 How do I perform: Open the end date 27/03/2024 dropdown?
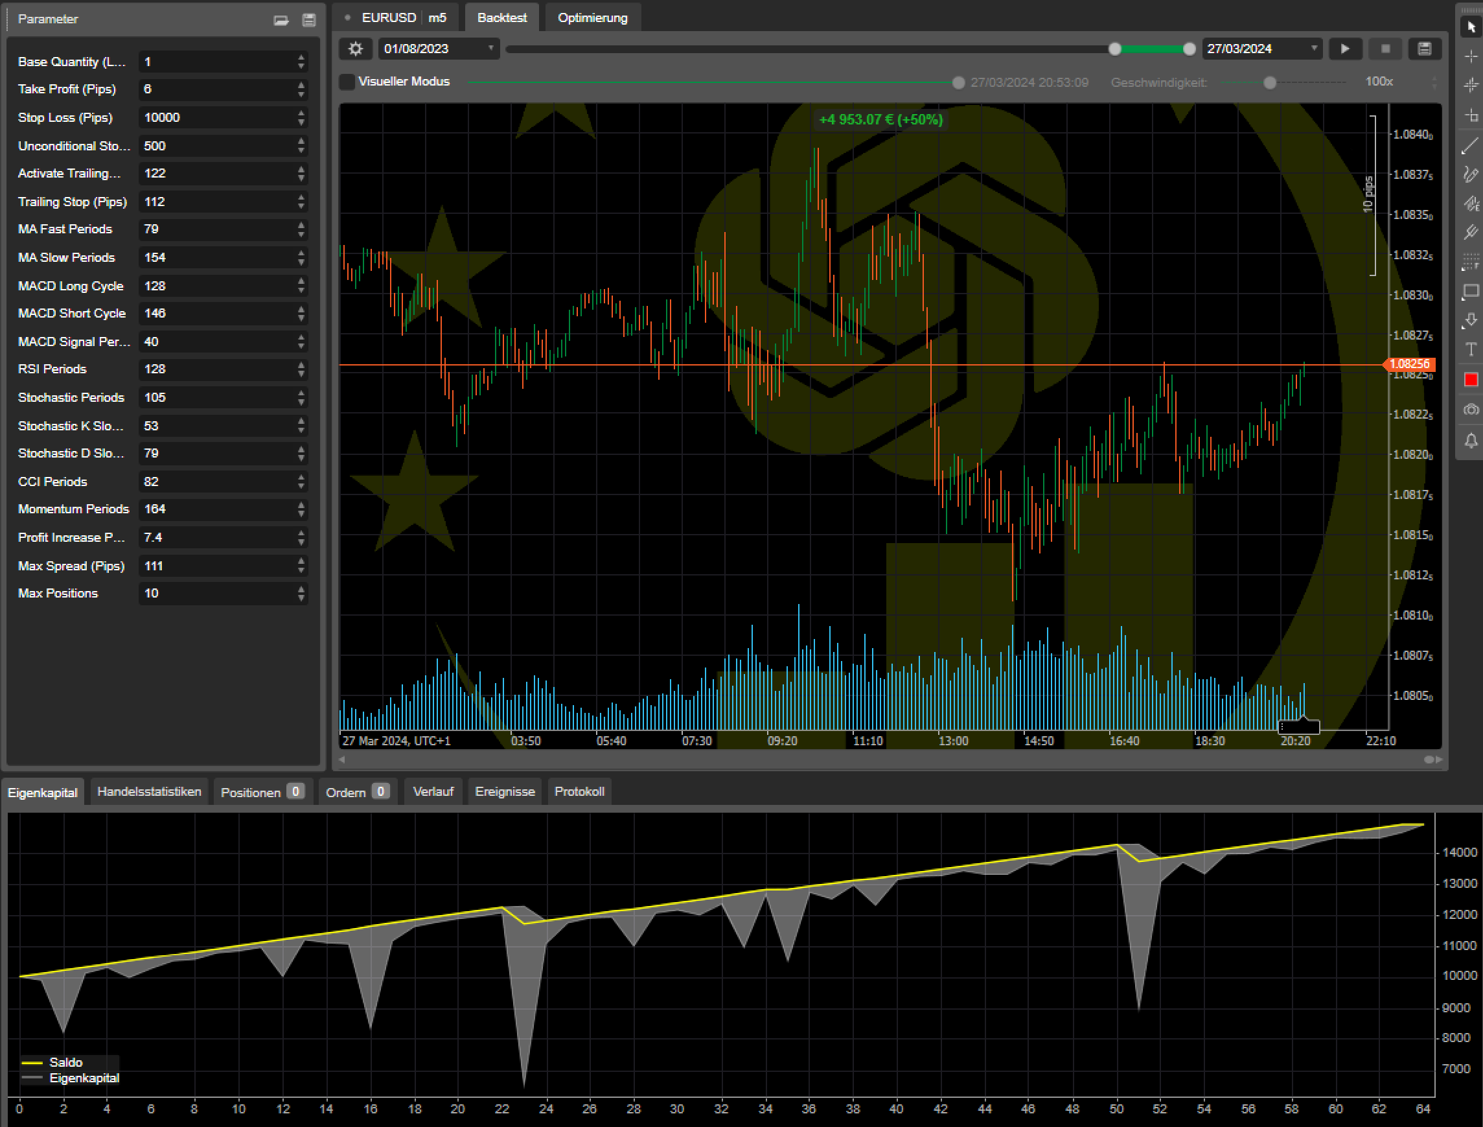point(1261,49)
